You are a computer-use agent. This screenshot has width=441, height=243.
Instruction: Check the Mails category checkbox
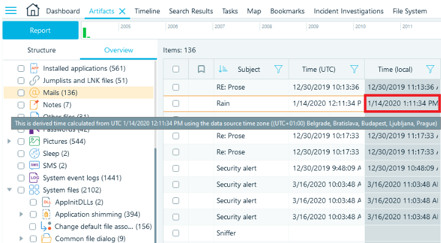point(21,93)
